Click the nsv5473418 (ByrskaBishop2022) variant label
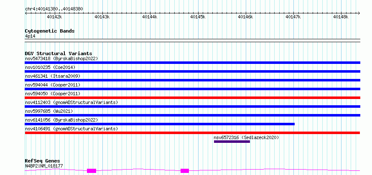 click(61, 58)
